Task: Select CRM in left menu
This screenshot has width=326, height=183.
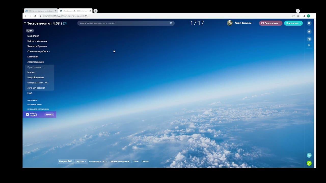Action: (x=30, y=30)
